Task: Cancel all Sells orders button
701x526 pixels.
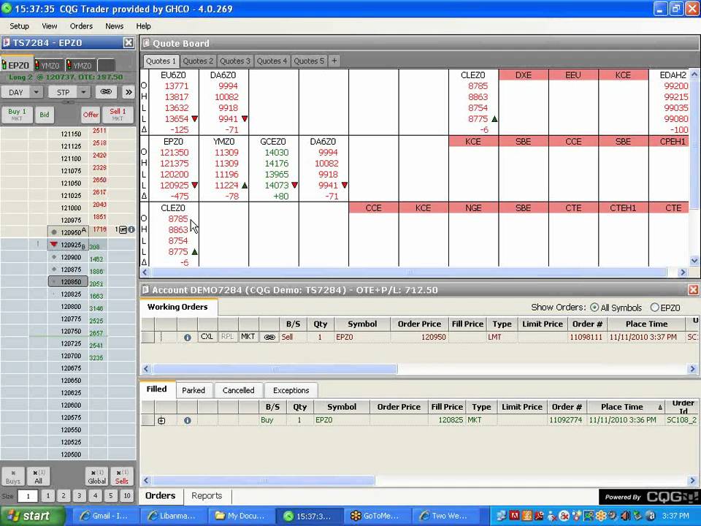Action: point(122,476)
